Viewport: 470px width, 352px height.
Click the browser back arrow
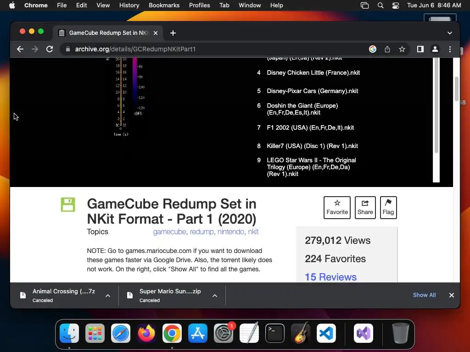[20, 49]
